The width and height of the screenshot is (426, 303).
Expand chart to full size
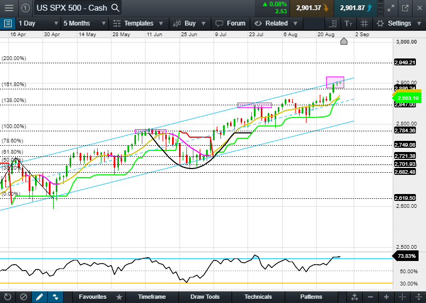pyautogui.click(x=391, y=8)
